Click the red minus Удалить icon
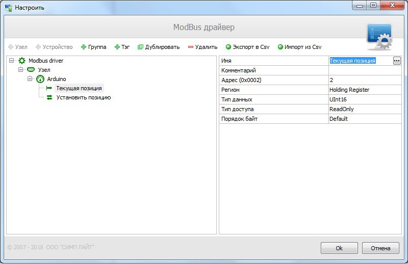 [190, 47]
